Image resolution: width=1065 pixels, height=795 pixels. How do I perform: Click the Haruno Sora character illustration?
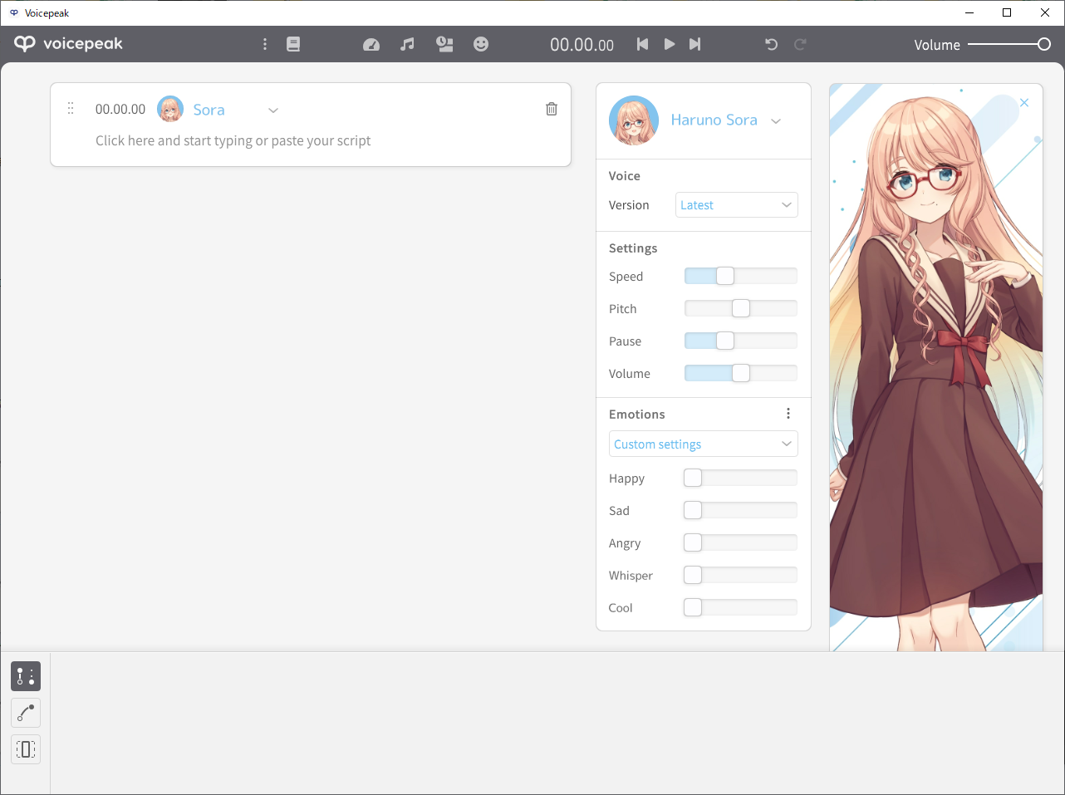[x=936, y=367]
